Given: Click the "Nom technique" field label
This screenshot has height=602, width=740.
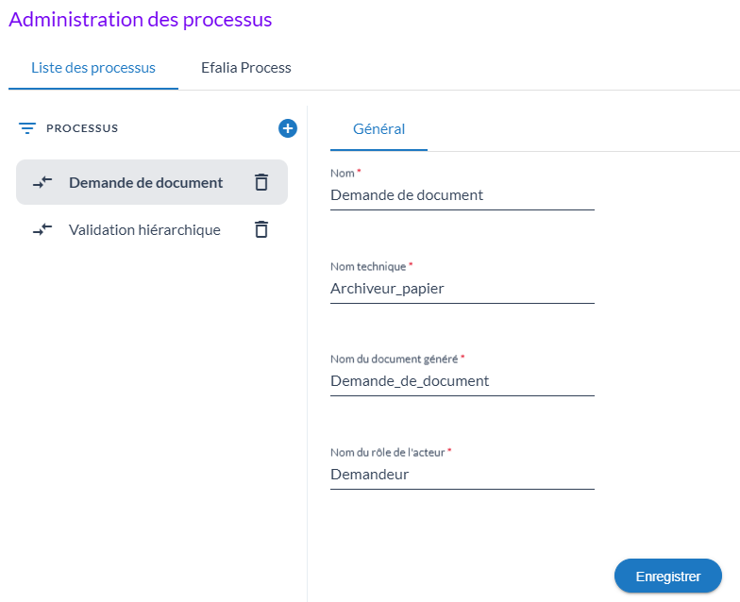Looking at the screenshot, I should pyautogui.click(x=368, y=267).
